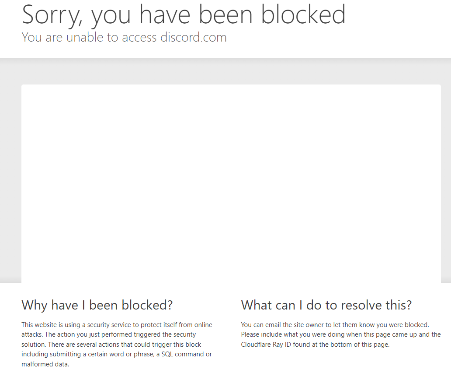
Task: Click the "solution. There are several actions" line
Action: coord(111,345)
